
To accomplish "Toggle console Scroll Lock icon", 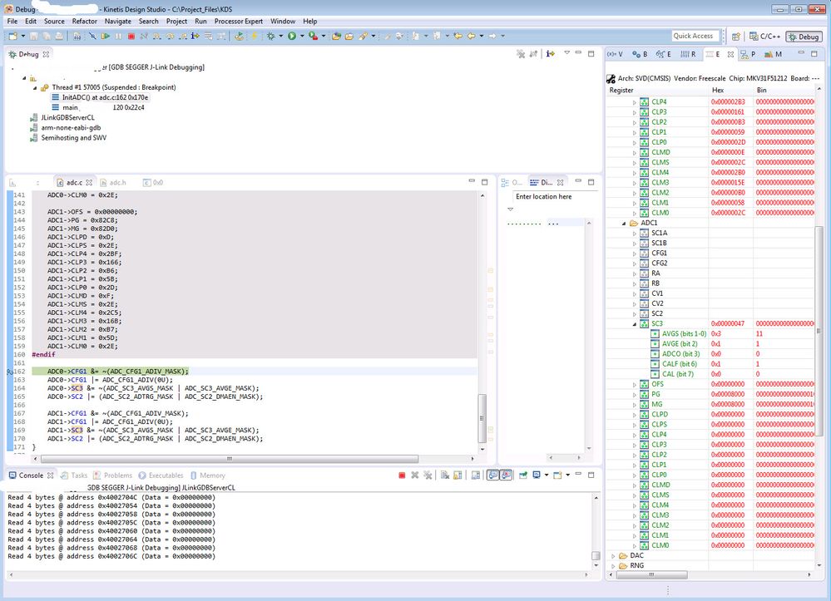I will 458,475.
